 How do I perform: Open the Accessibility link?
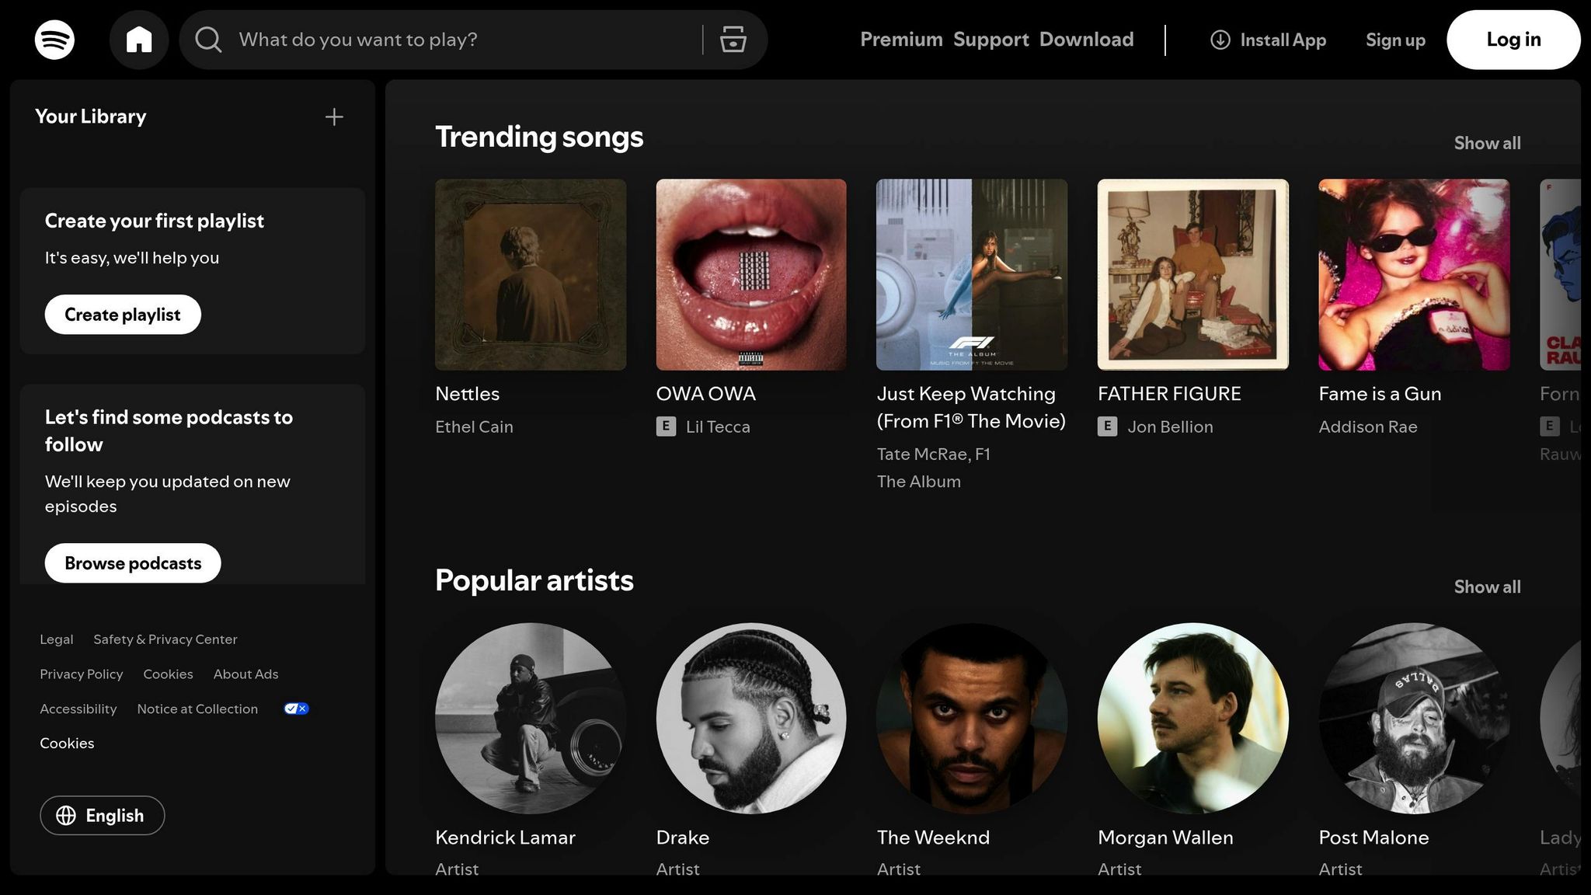78,709
